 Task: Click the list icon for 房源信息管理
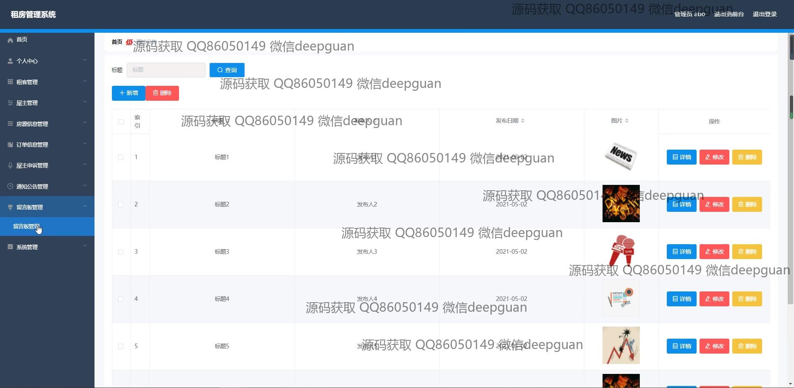[10, 124]
